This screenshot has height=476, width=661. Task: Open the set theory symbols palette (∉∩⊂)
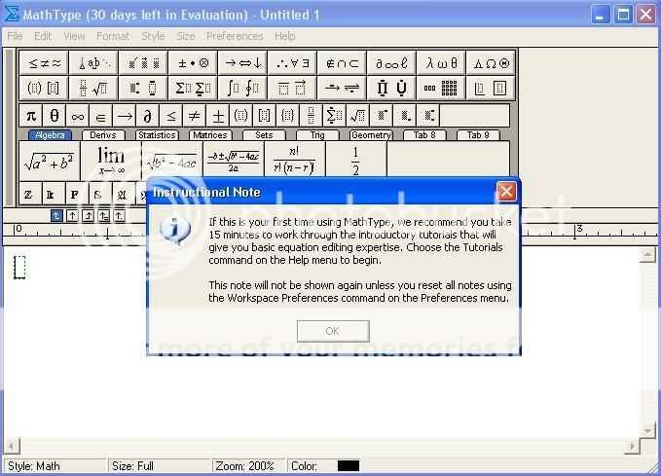click(x=340, y=63)
